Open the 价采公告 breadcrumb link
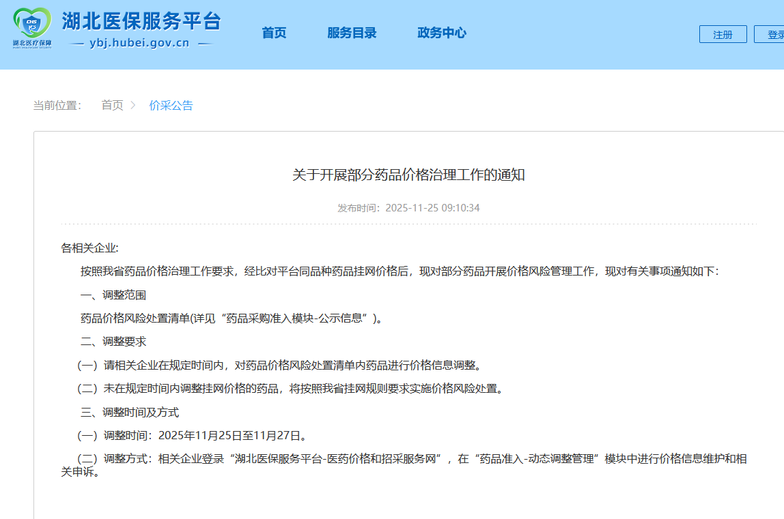The width and height of the screenshot is (784, 519). (x=171, y=105)
